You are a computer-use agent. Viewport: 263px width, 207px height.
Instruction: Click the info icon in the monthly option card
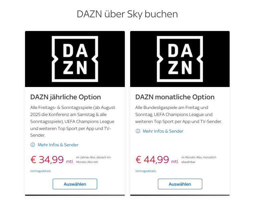[138, 131]
